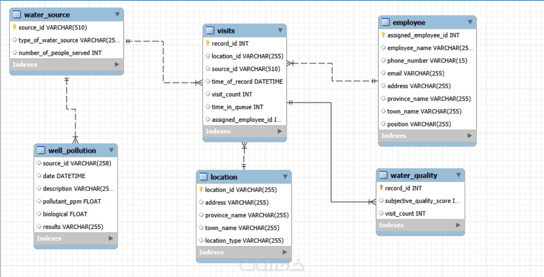Click the location table icon
544x277 pixels.
point(203,177)
